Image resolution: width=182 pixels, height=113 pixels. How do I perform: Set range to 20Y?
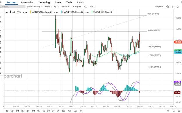pos(69,111)
